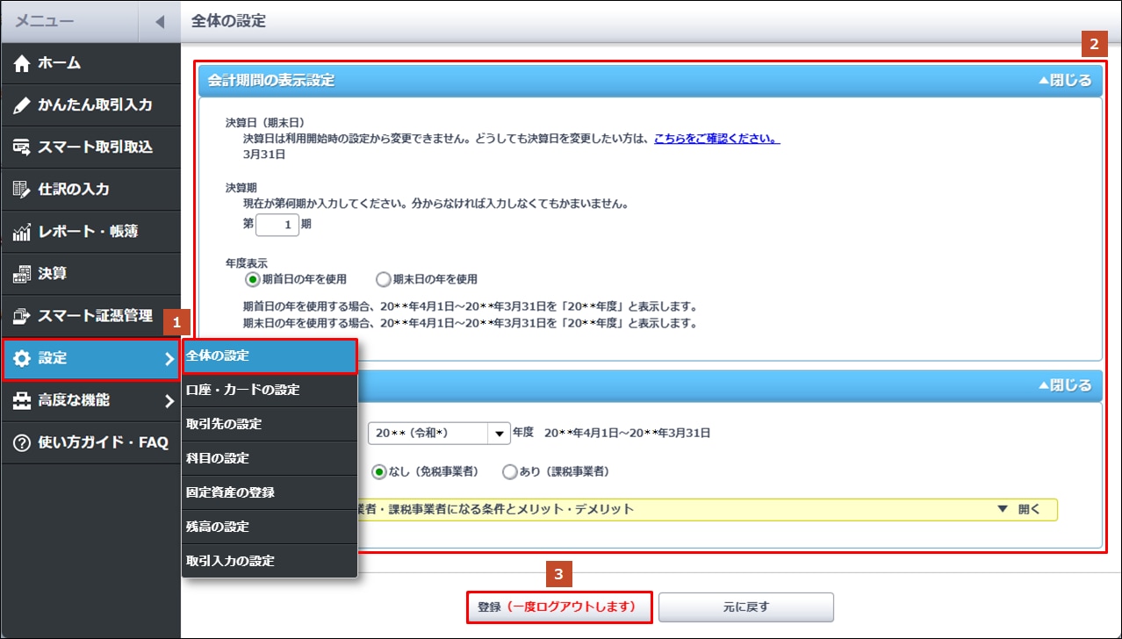Choose あり（課税事業者） radio option
1122x639 pixels.
point(510,471)
